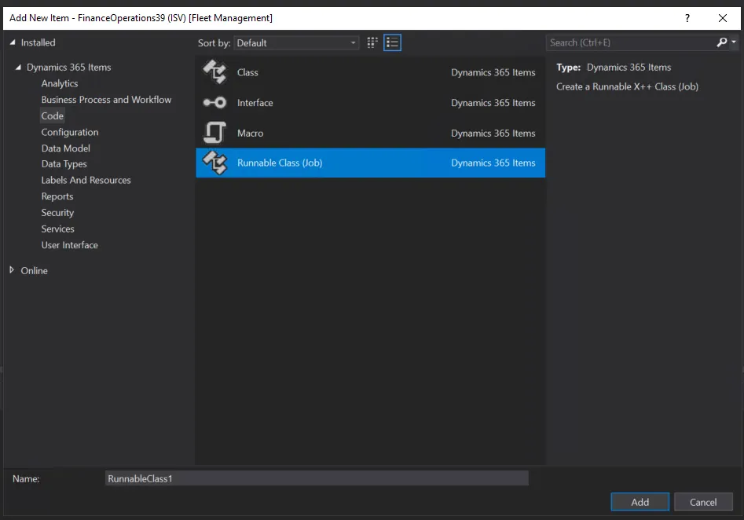Screen dimensions: 744x520
Task: Select Reports category
Action: (57, 196)
